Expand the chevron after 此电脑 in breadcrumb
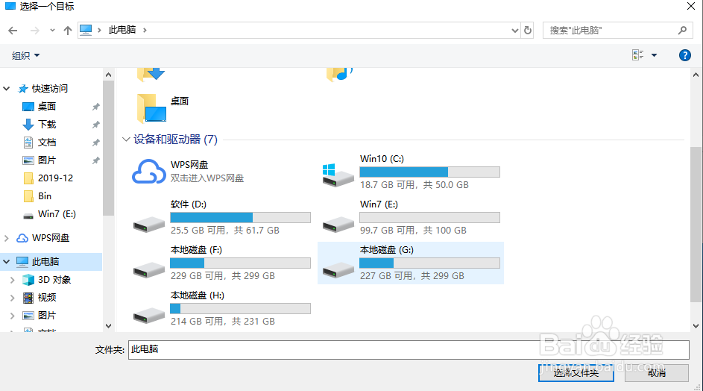This screenshot has width=703, height=391. [x=145, y=30]
